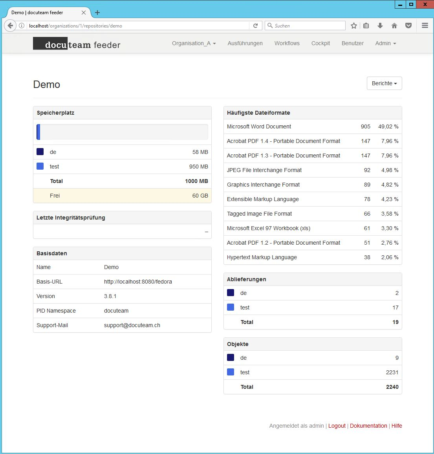This screenshot has width=434, height=454.
Task: Reload the page with the refresh icon
Action: [x=255, y=26]
